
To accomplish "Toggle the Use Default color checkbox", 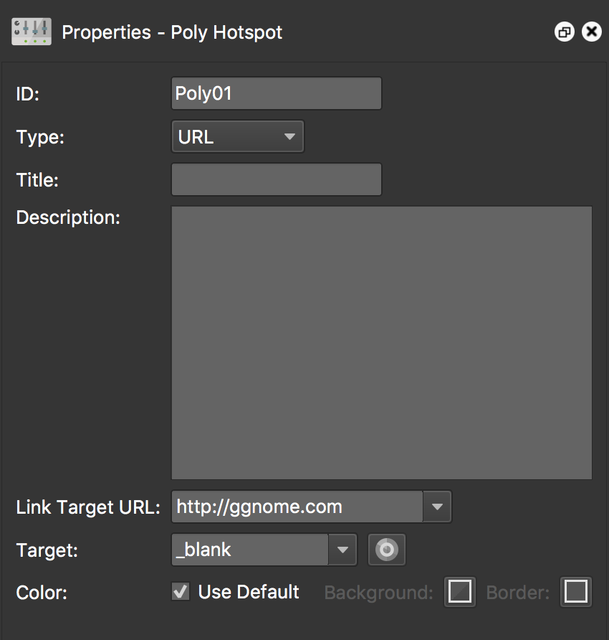I will click(181, 592).
